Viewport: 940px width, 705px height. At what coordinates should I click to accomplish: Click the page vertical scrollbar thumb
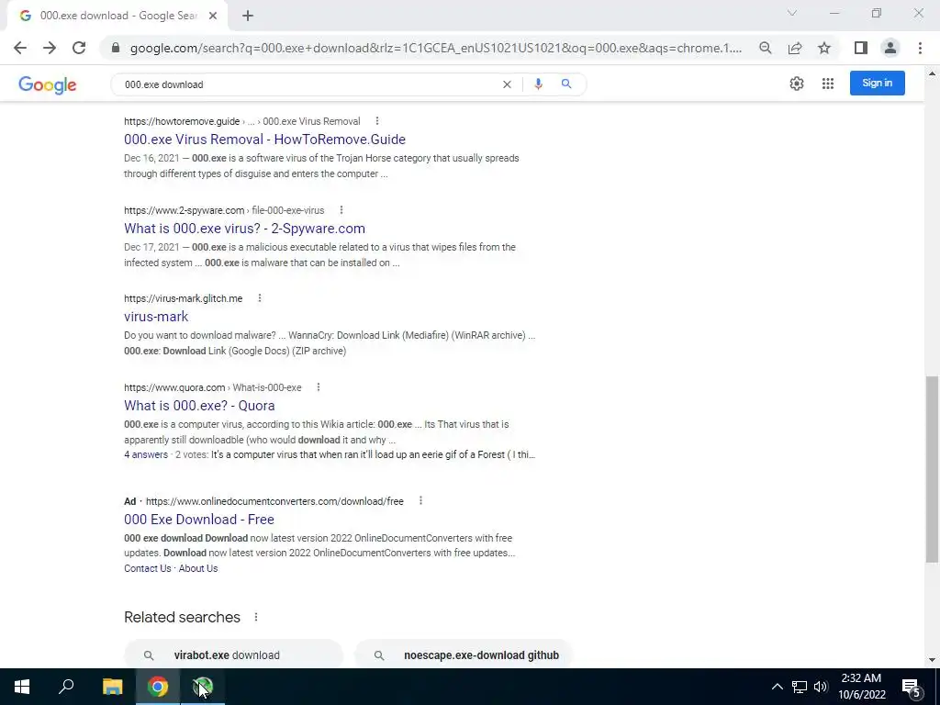[x=932, y=469]
